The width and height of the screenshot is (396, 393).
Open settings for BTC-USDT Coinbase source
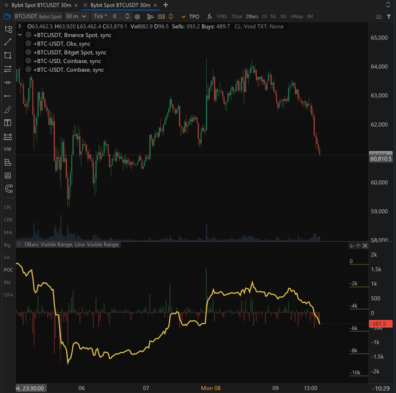coord(29,69)
